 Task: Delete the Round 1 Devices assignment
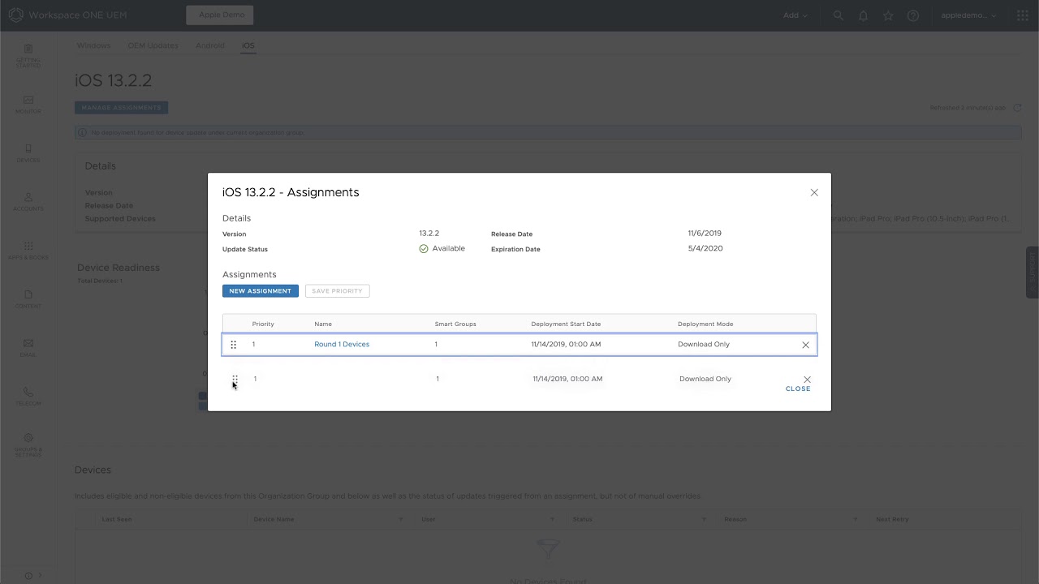click(805, 345)
